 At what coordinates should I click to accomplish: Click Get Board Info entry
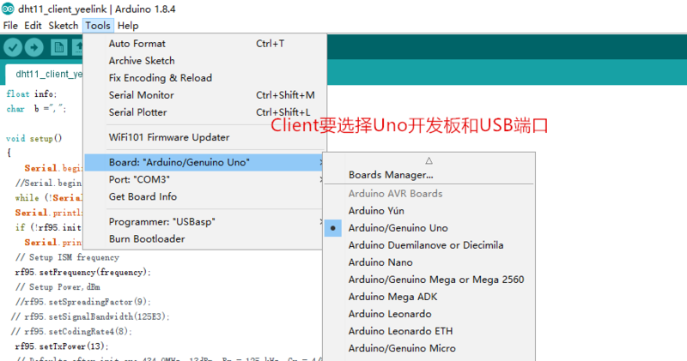204,196
